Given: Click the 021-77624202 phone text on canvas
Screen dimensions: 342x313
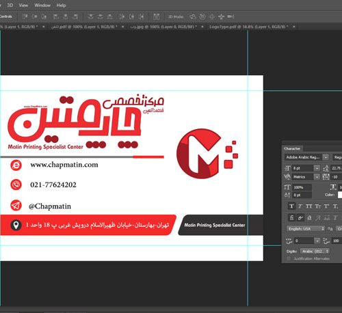Looking at the screenshot, I should point(53,185).
